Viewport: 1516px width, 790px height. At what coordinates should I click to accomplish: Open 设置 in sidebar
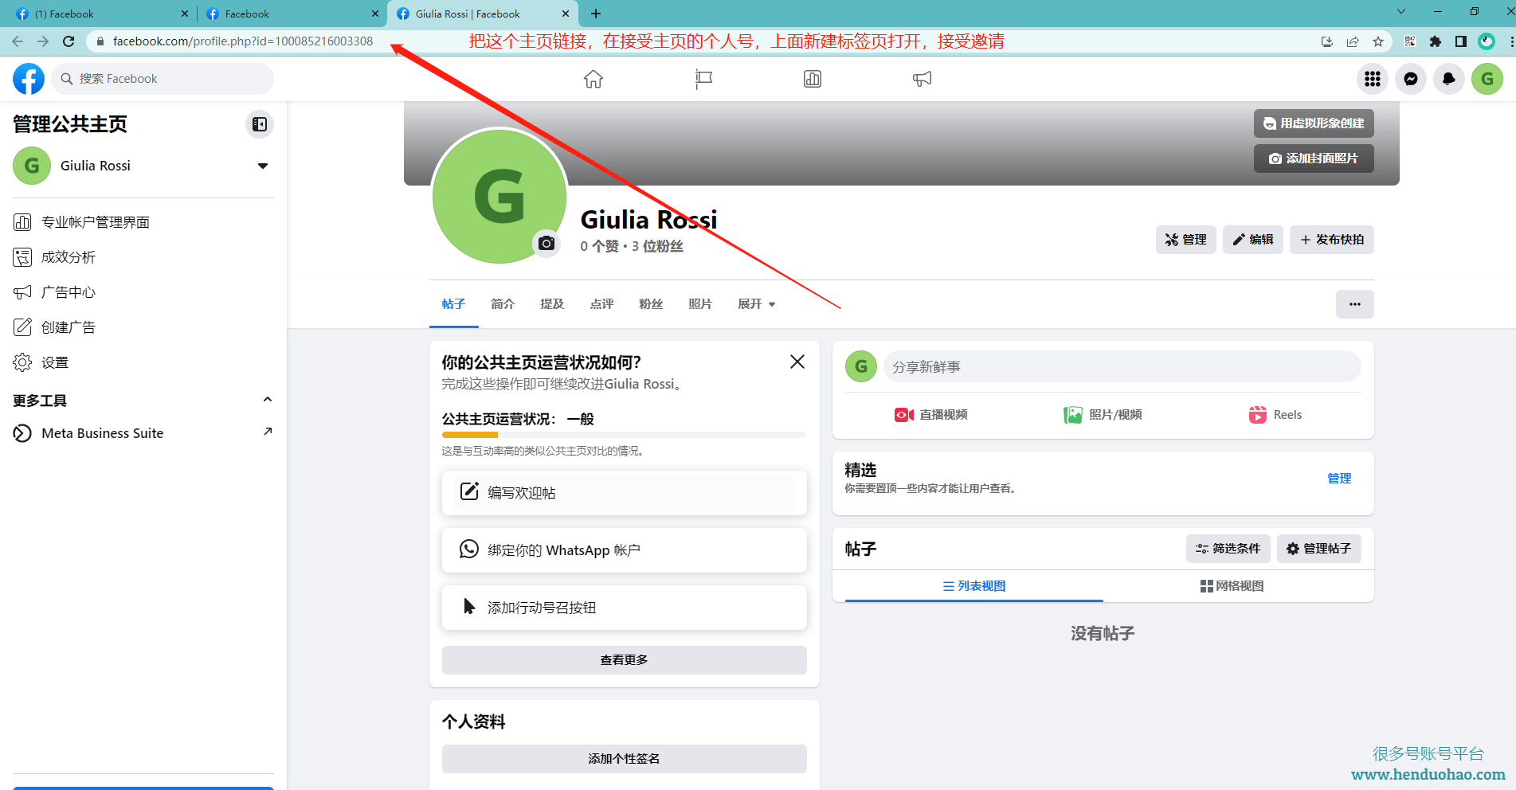pyautogui.click(x=143, y=362)
